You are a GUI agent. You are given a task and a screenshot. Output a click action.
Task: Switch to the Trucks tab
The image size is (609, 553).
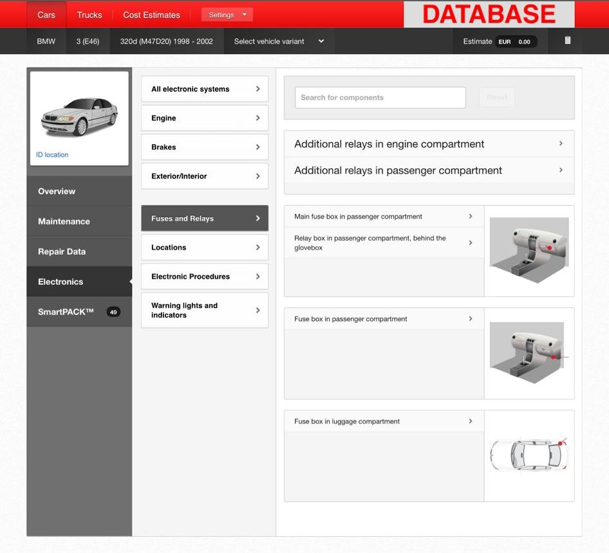click(89, 15)
